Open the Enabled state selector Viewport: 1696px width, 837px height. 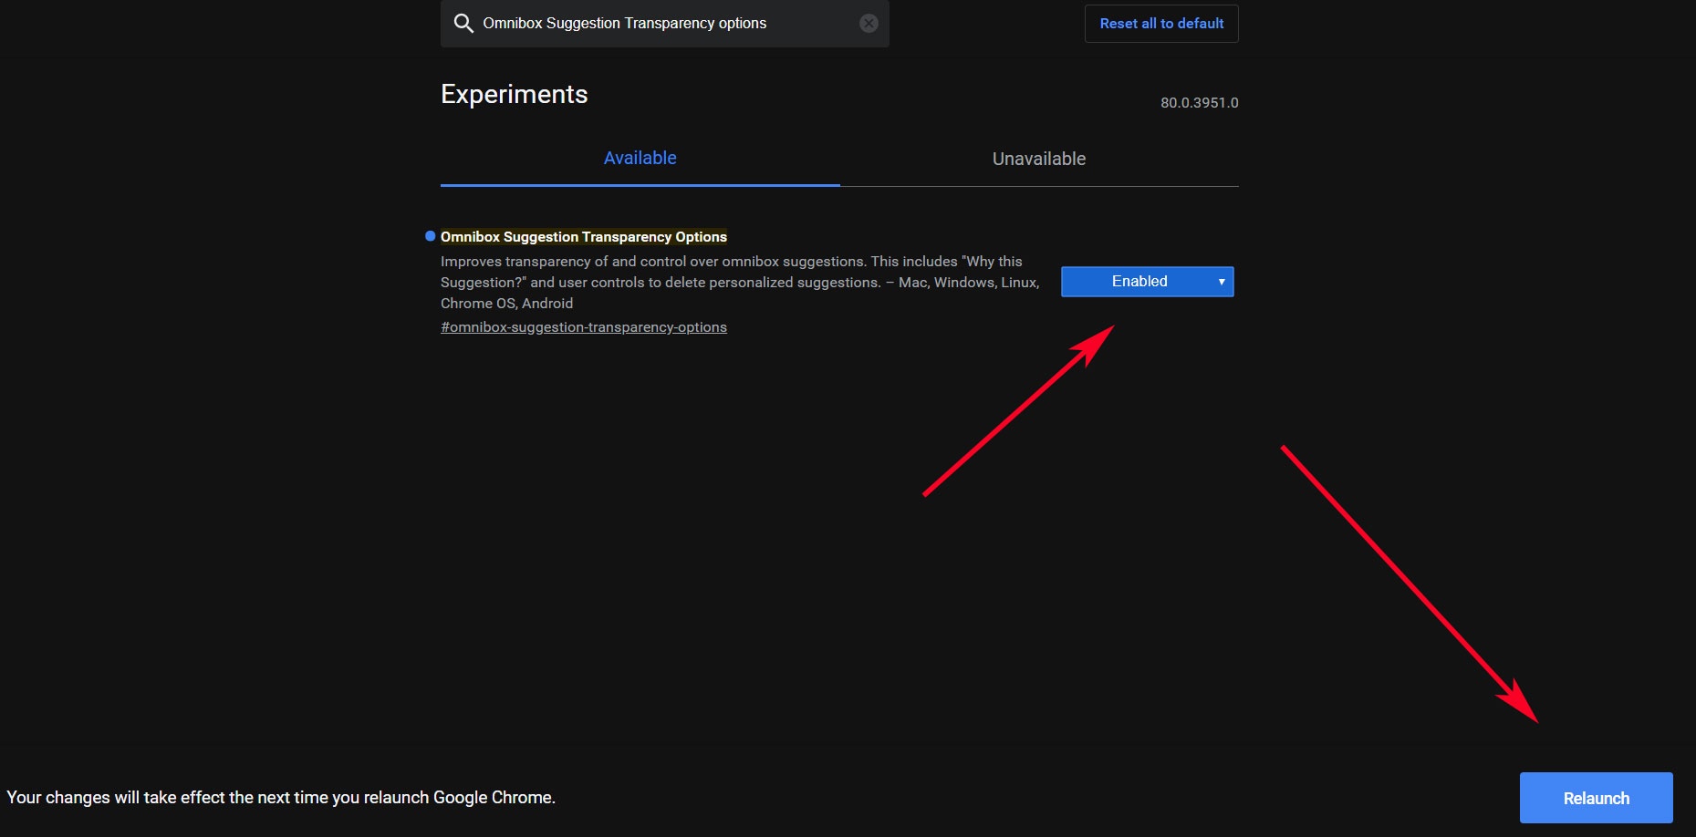click(1139, 282)
